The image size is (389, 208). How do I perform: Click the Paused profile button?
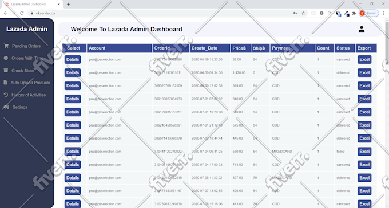point(369,13)
